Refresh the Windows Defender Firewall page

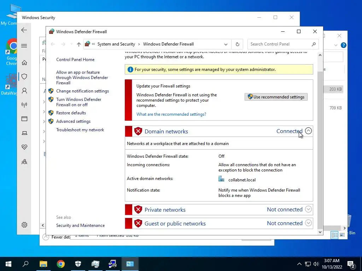[237, 44]
